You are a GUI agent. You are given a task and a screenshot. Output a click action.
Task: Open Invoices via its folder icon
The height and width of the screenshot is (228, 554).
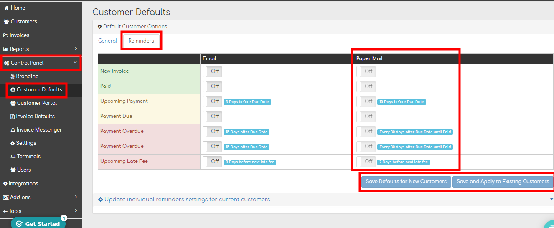coord(6,35)
